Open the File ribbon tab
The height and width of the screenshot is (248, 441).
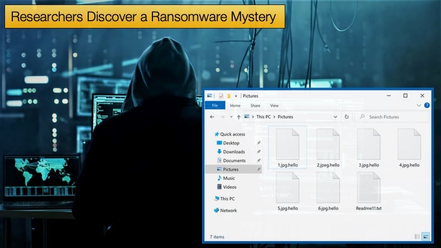click(215, 105)
